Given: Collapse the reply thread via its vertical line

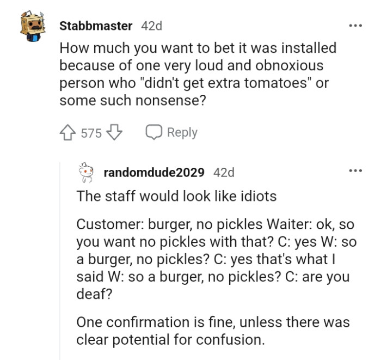Looking at the screenshot, I should click(x=61, y=261).
